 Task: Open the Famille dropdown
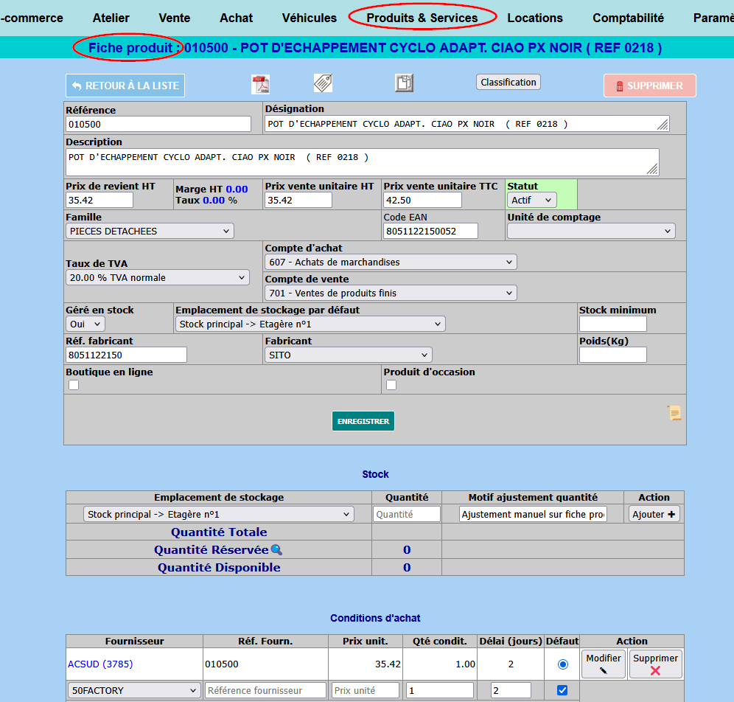(150, 232)
